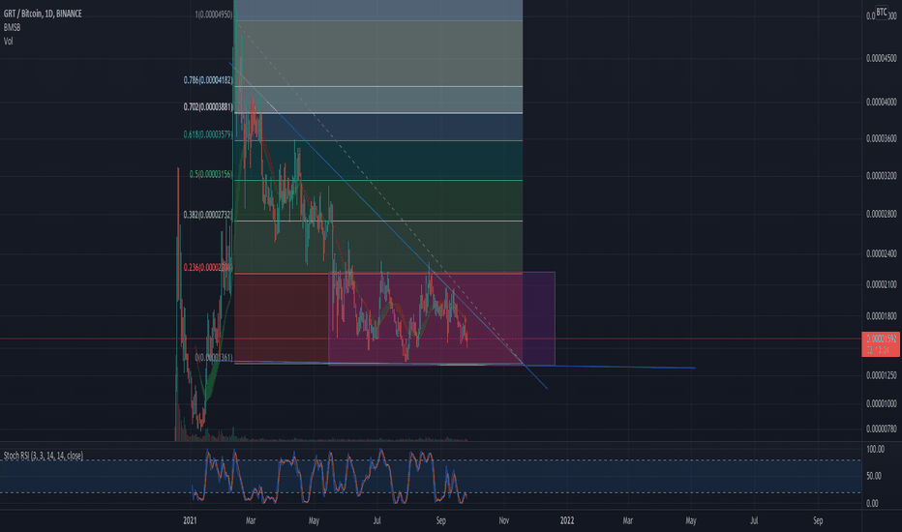This screenshot has height=532, width=902.
Task: Click Stoch RSI axis value 50.00
Action: click(874, 476)
